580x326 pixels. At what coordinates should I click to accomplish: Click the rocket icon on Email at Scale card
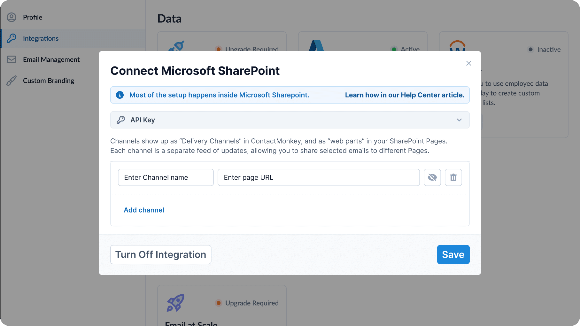tap(175, 303)
